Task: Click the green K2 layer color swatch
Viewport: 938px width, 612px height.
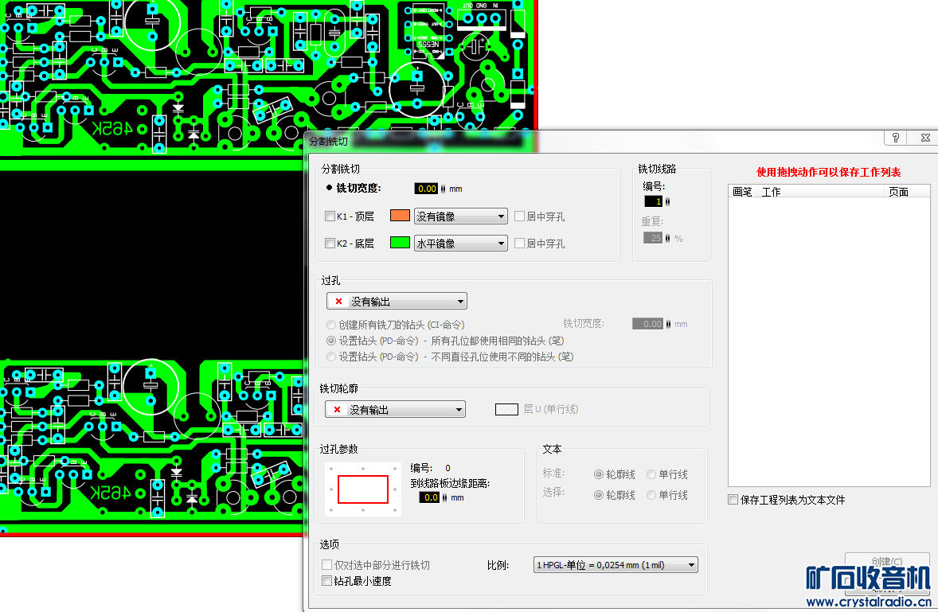Action: point(400,243)
